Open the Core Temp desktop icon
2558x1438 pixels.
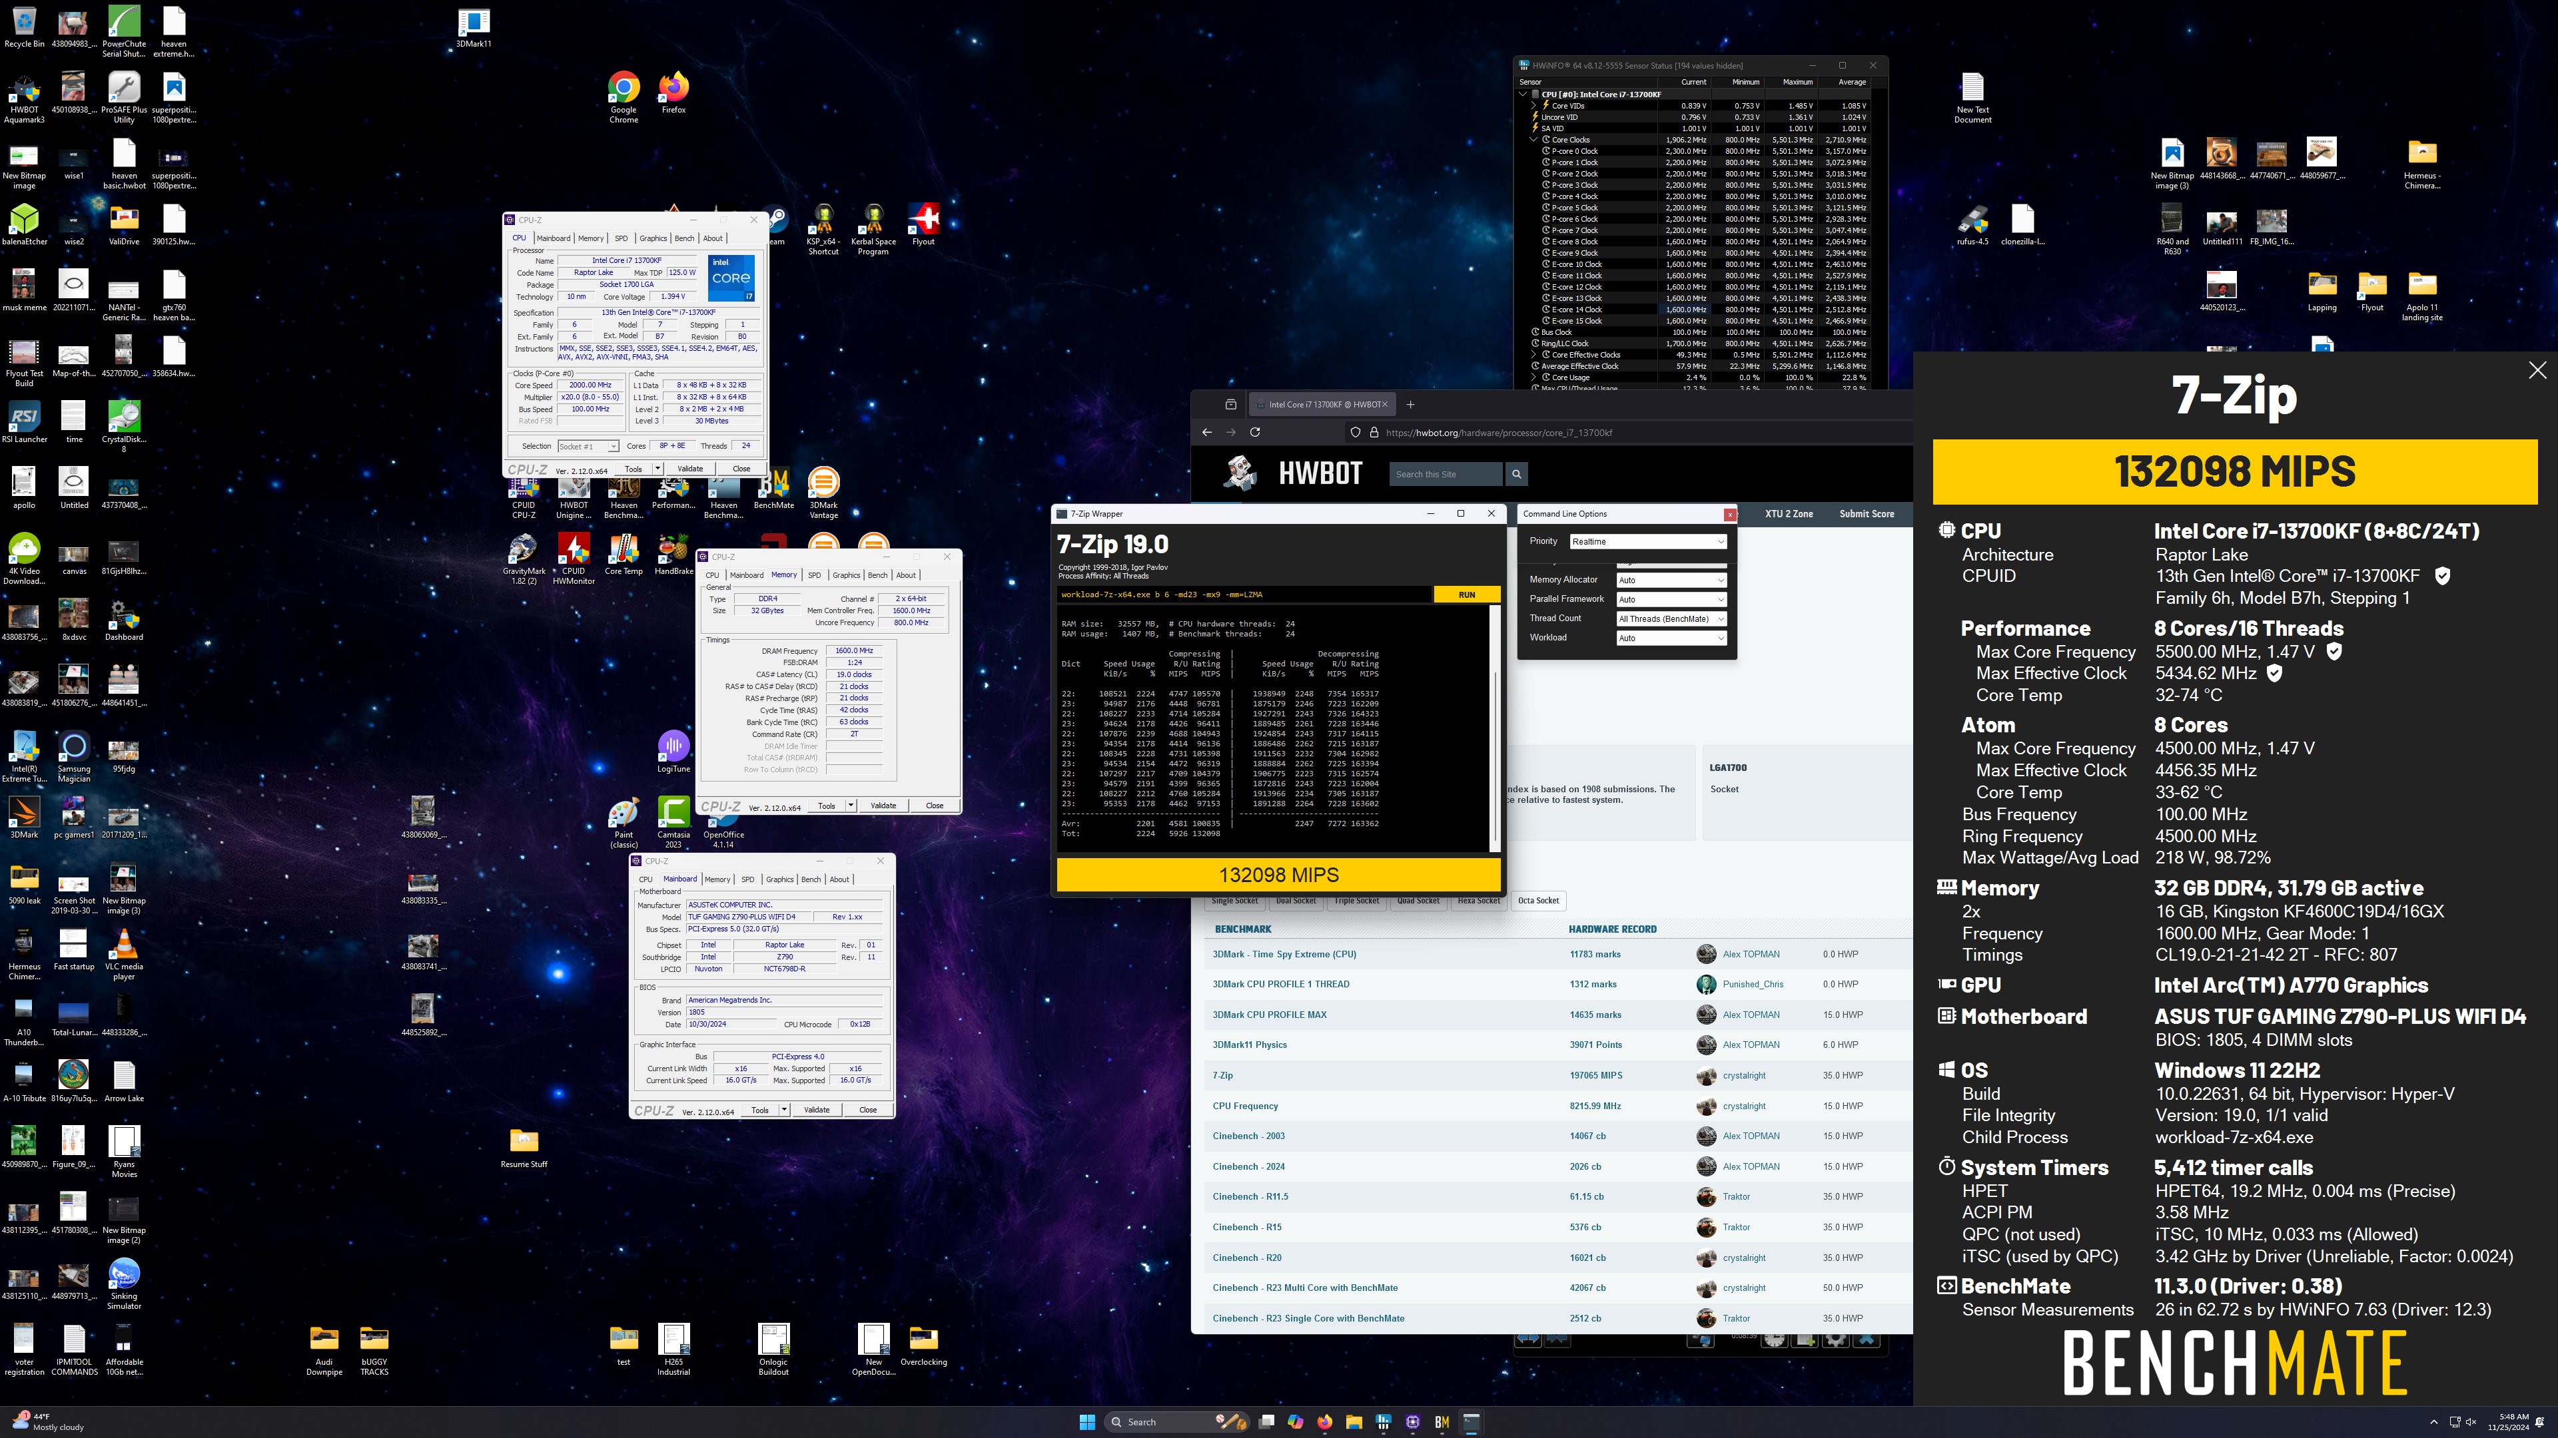(624, 555)
